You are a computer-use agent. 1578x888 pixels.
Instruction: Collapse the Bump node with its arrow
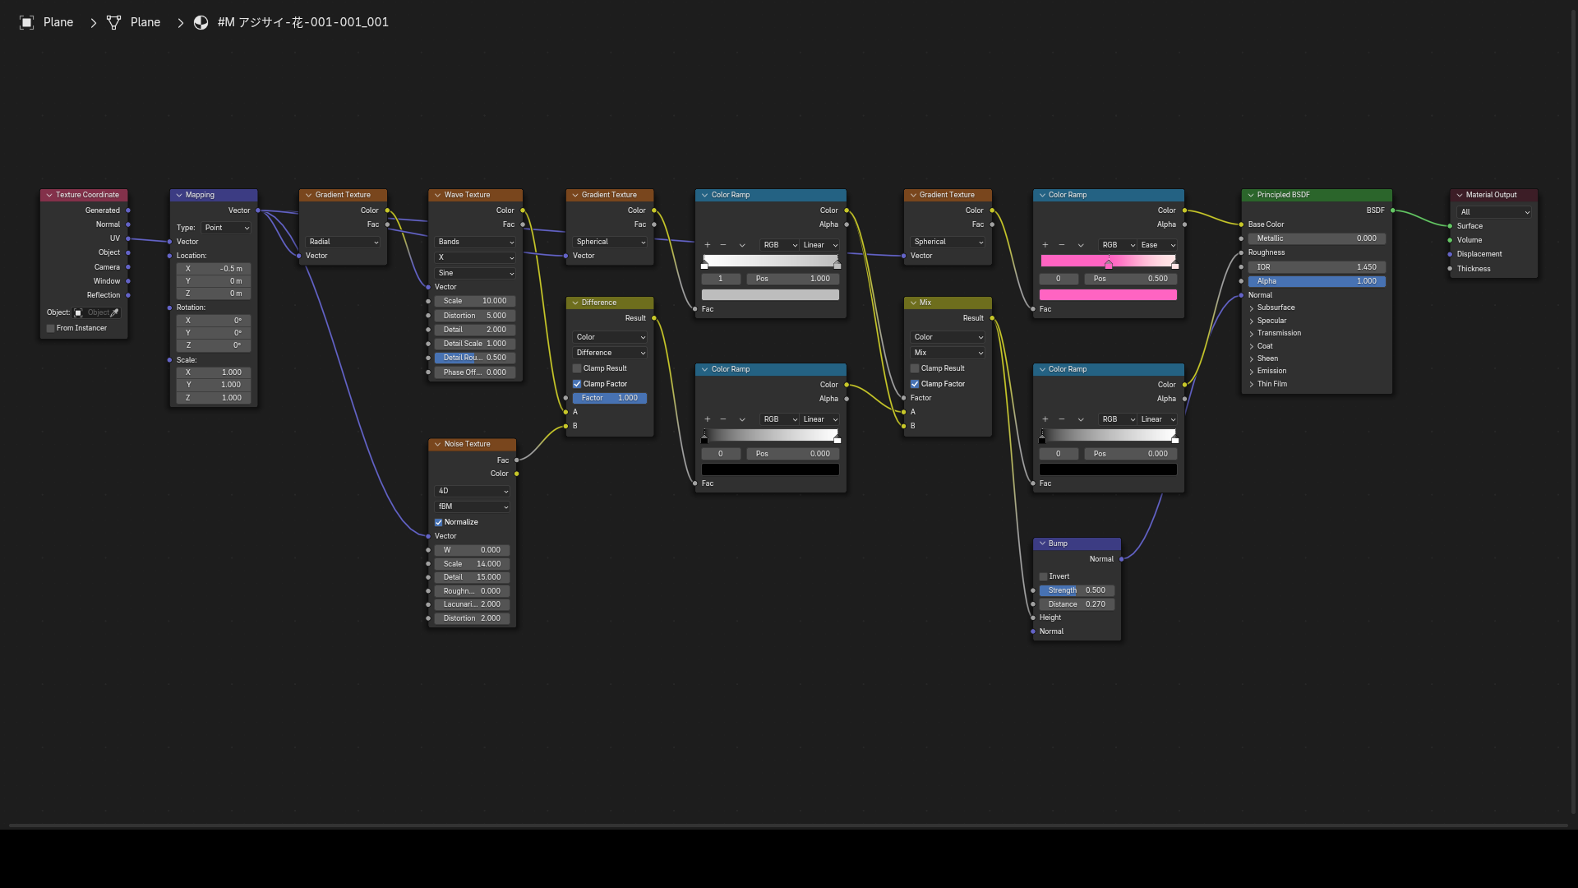point(1042,543)
